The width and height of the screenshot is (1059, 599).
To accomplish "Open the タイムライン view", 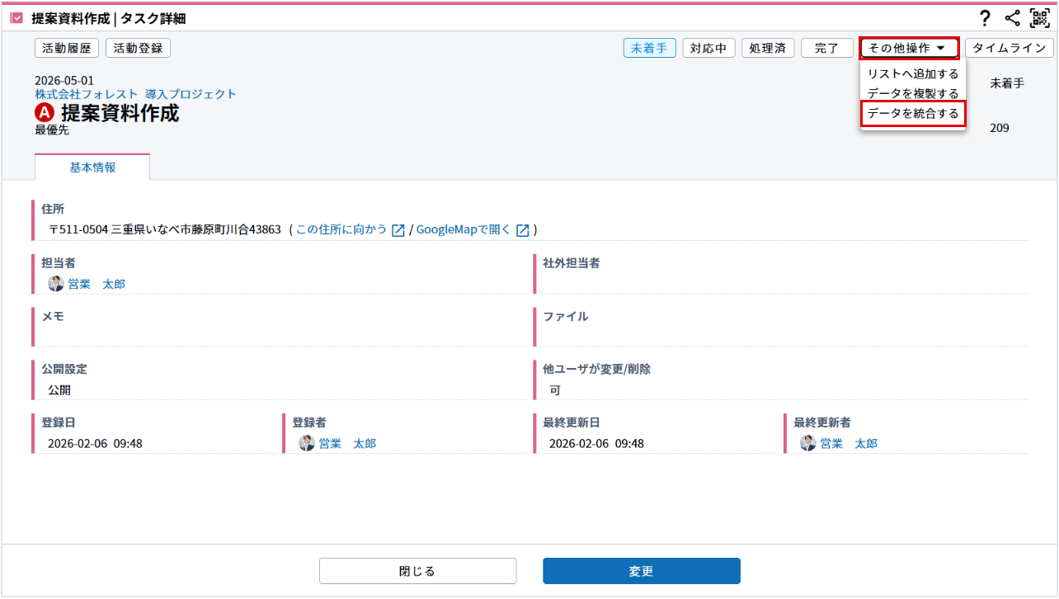I will [x=1009, y=48].
